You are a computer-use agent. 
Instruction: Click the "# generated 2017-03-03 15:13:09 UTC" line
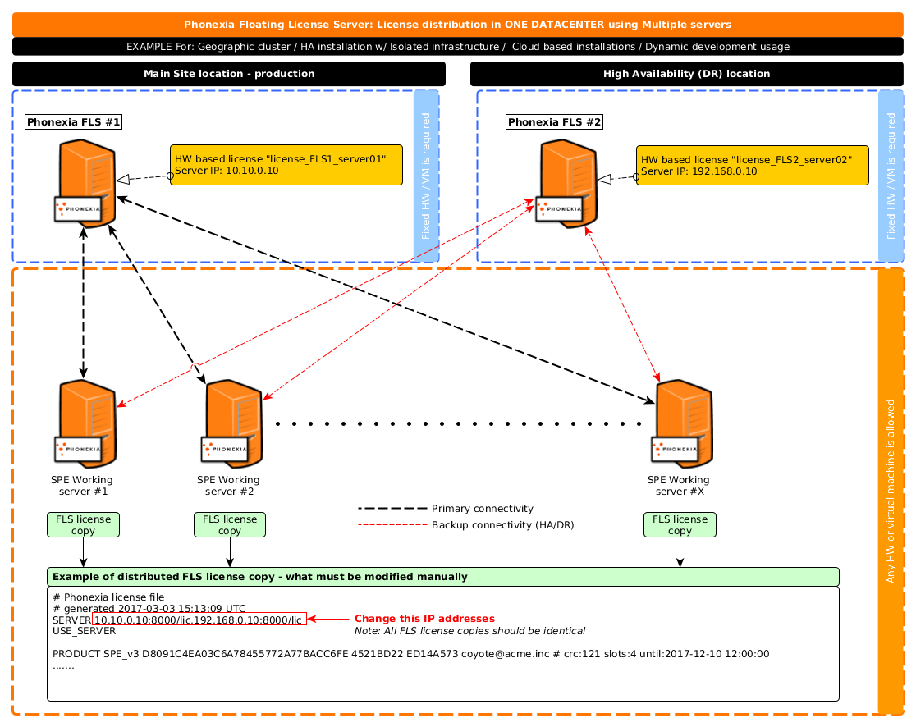click(x=149, y=608)
